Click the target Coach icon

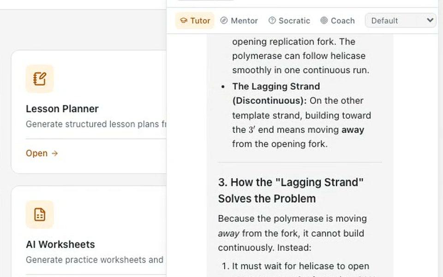tap(324, 20)
